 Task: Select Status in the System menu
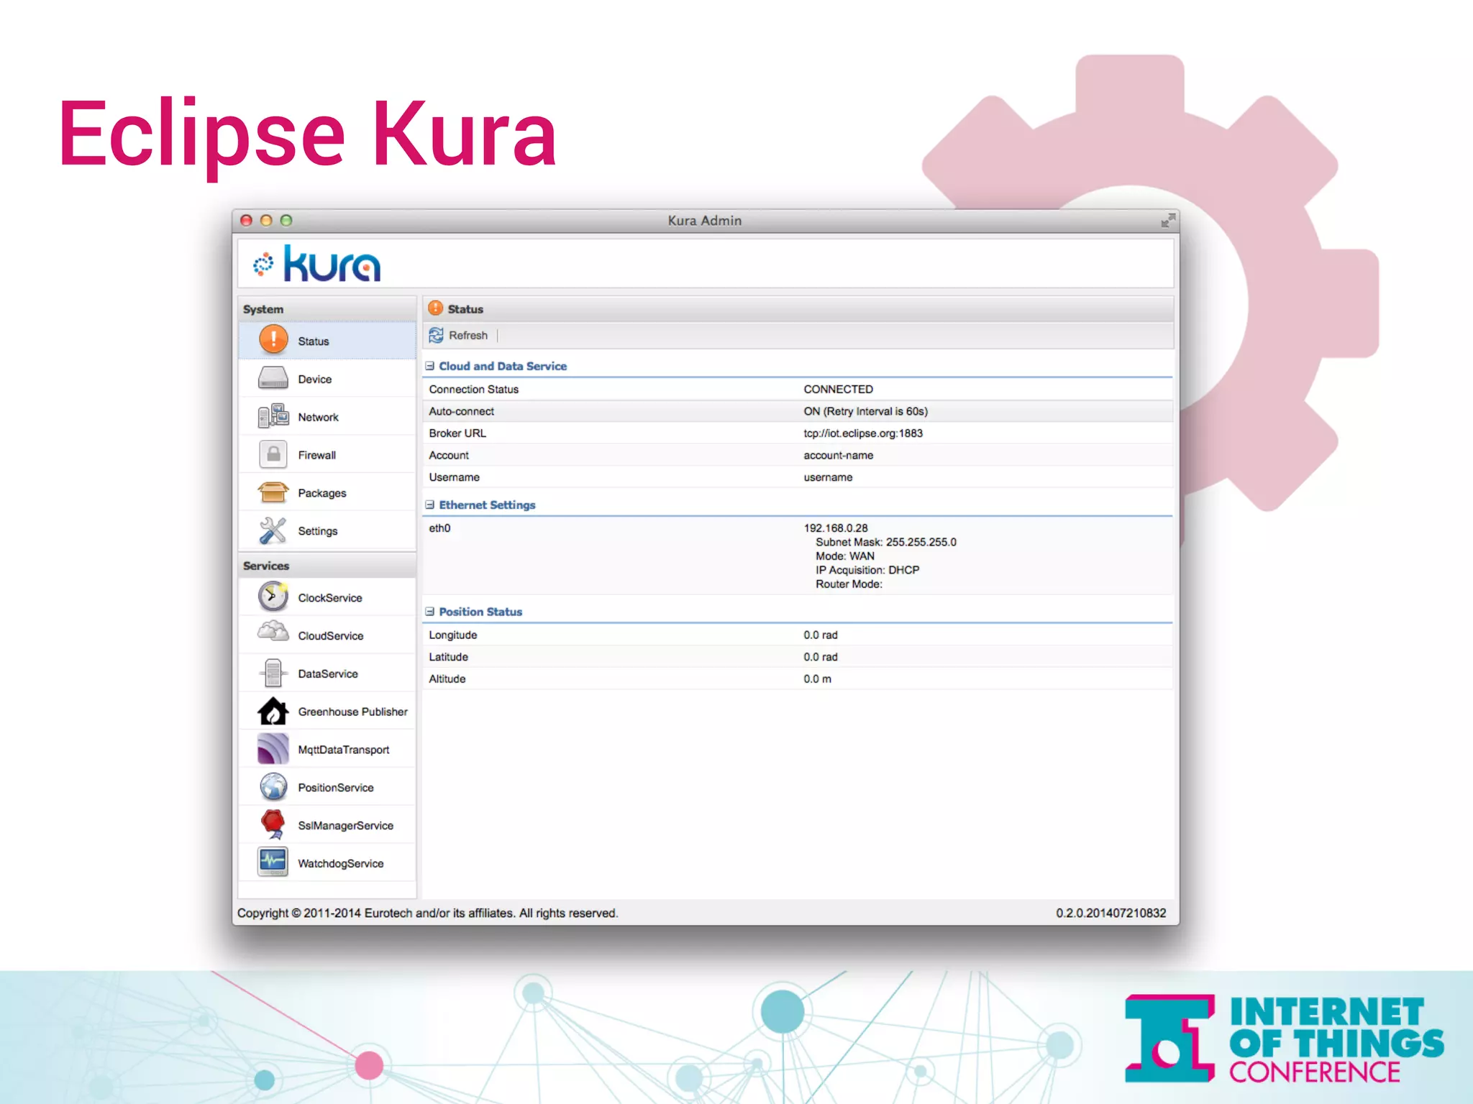pyautogui.click(x=314, y=341)
